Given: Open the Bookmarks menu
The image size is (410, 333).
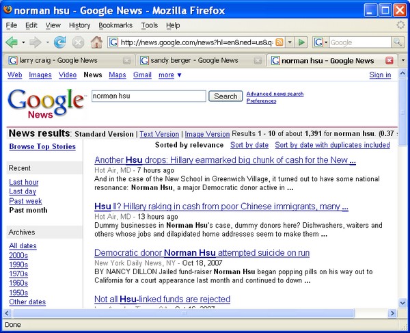Looking at the screenshot, I should pos(115,25).
